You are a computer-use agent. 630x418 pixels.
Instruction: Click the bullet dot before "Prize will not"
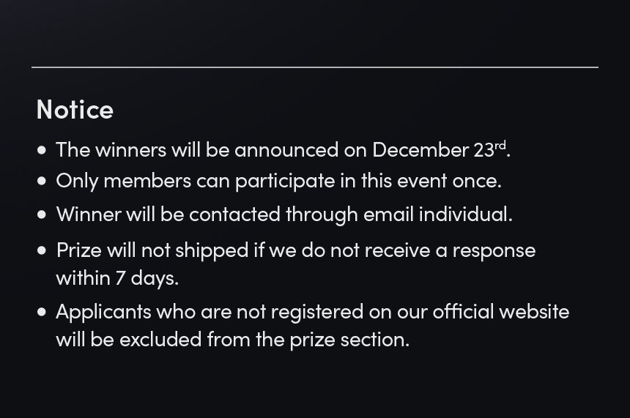point(41,250)
